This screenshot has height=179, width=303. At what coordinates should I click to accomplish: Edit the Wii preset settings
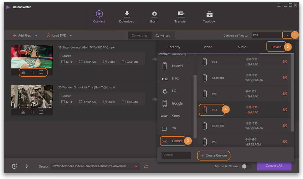(285, 142)
